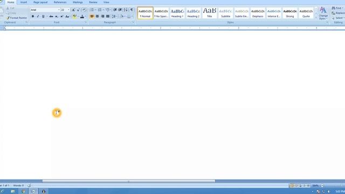Screen dimensions: 345x194
Task: Toggle italic formatting
Action: (38, 16)
